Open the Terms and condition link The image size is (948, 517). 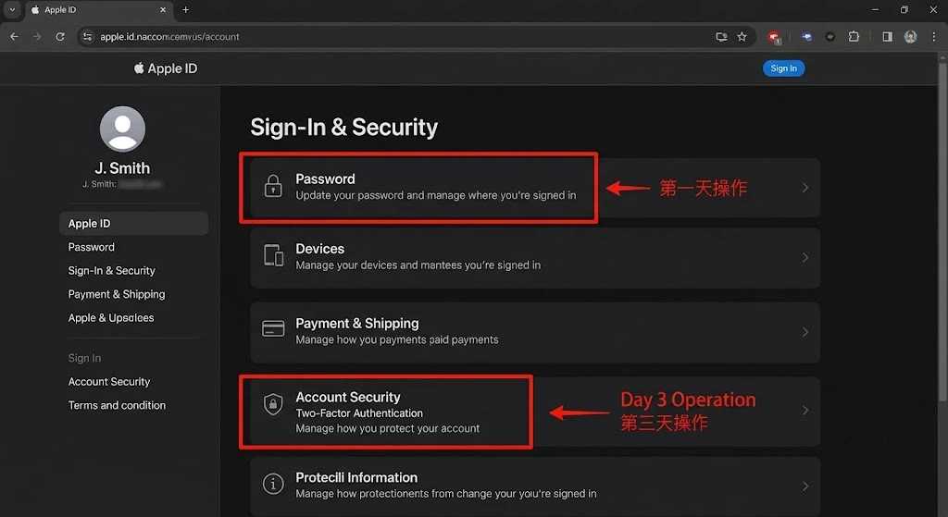pos(117,405)
